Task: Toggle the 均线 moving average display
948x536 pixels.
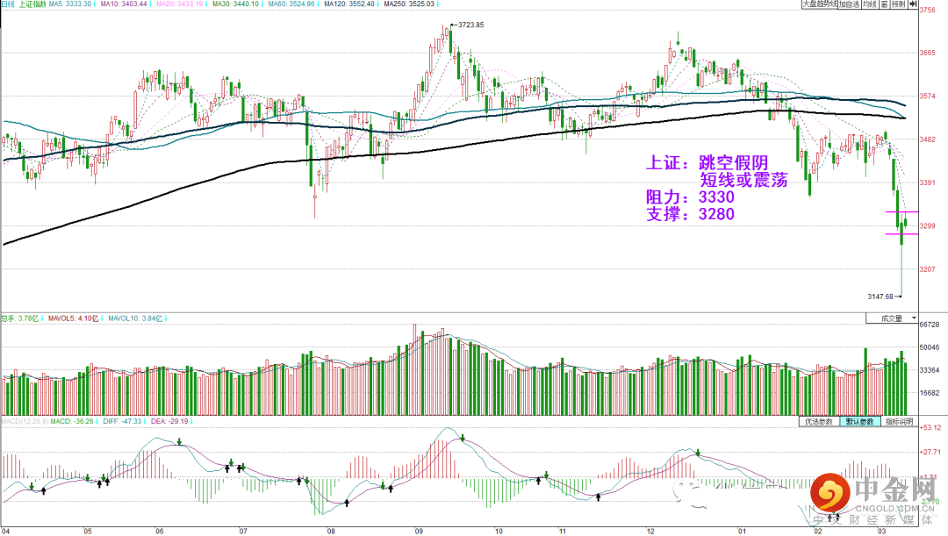Action: (x=869, y=4)
